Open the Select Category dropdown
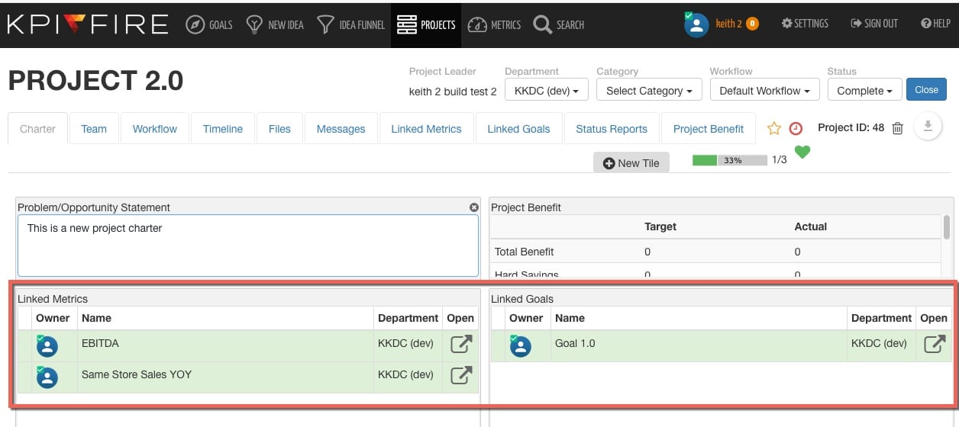Viewport: 959px width, 427px height. click(x=649, y=90)
